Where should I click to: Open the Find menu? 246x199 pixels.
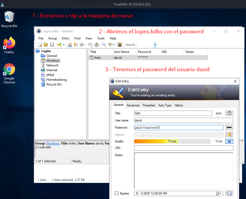coord(77,38)
